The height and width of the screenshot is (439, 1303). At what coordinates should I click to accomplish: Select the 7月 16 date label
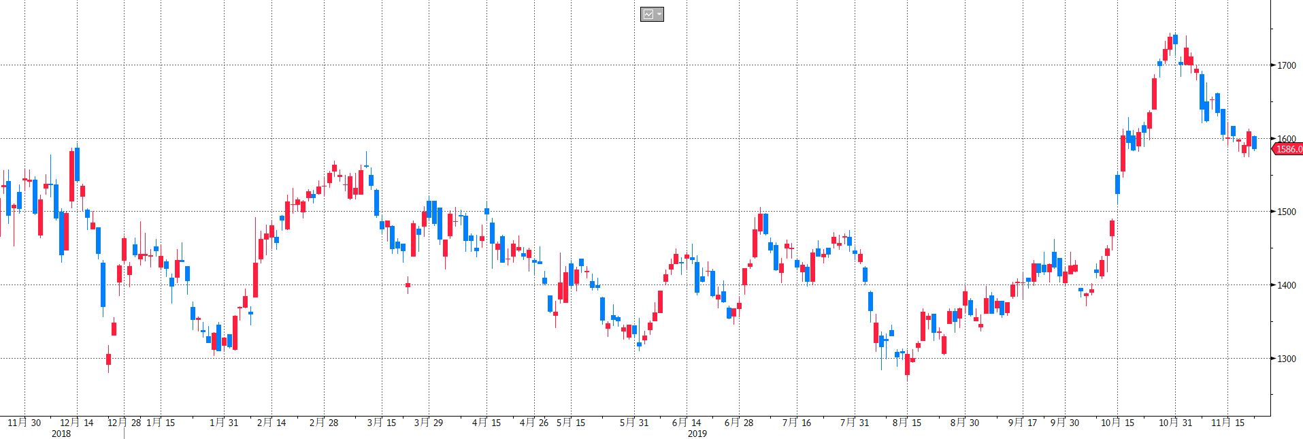click(797, 423)
